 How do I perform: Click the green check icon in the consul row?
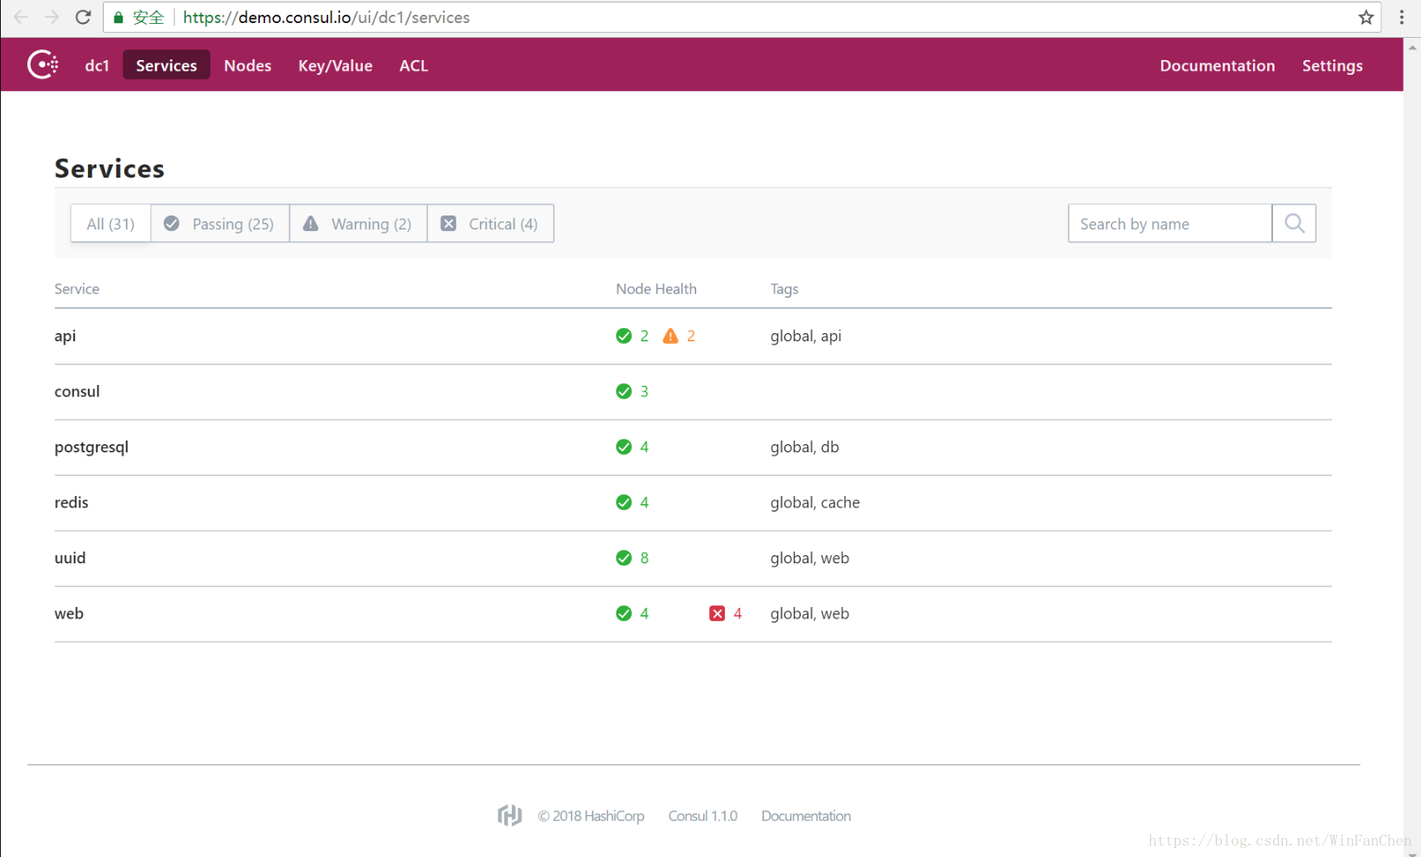pos(624,391)
